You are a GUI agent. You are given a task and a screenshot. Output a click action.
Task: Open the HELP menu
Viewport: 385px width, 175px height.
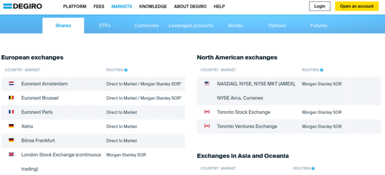coord(219,7)
